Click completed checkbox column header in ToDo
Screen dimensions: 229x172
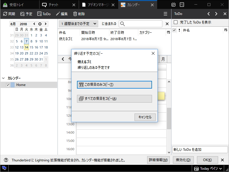174,30
